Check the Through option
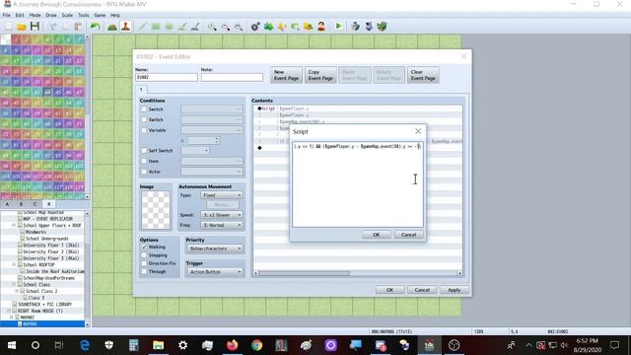This screenshot has height=355, width=631. tap(144, 272)
